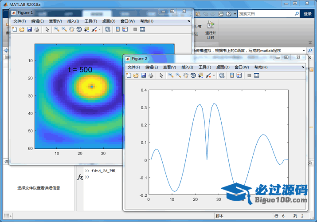Click fx function browser icon in Command Window
317x222 pixels.
click(80, 177)
